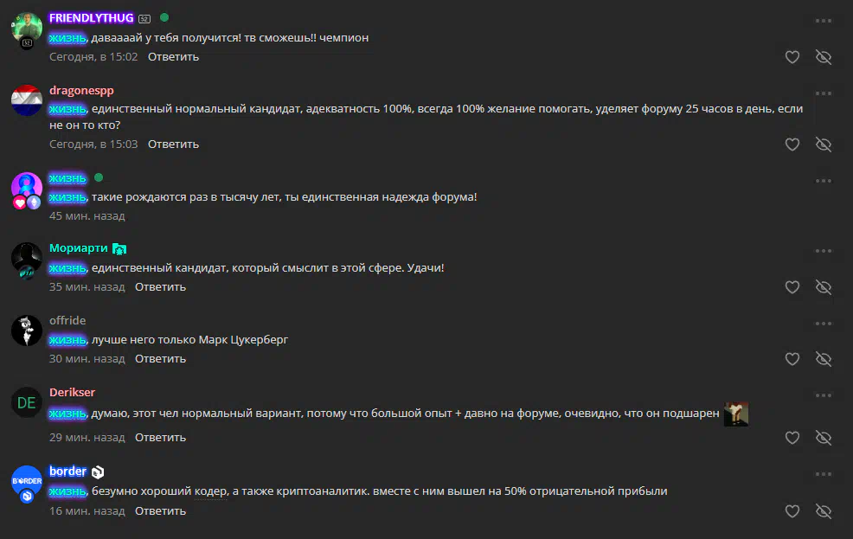Viewport: 853px width, 539px height.
Task: Open the emoji image in Derikser's comment
Action: 736,414
